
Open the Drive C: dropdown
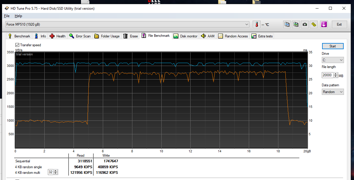point(333,60)
